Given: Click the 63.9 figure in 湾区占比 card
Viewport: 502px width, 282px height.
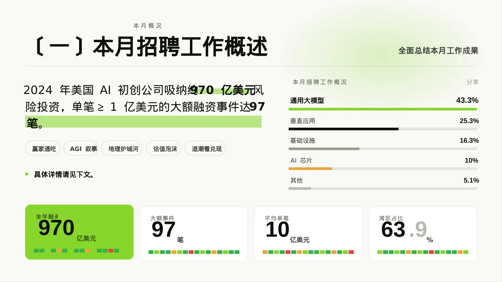Looking at the screenshot, I should (404, 230).
